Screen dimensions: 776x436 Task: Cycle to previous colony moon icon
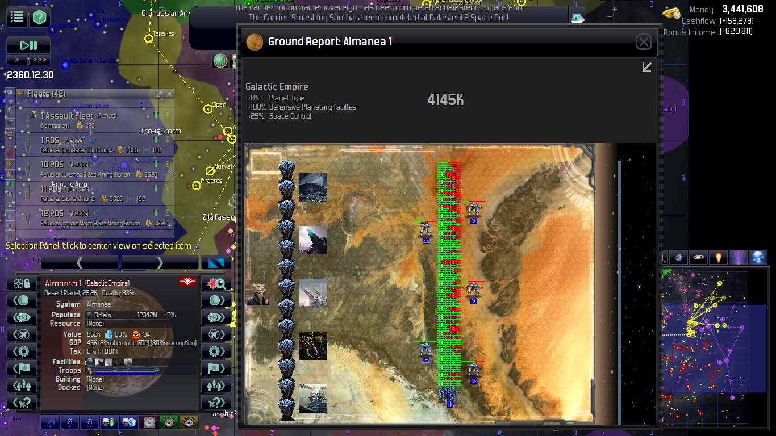[22, 300]
